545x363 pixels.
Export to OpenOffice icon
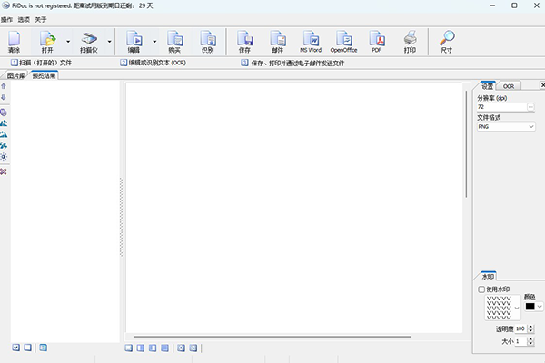coord(343,42)
